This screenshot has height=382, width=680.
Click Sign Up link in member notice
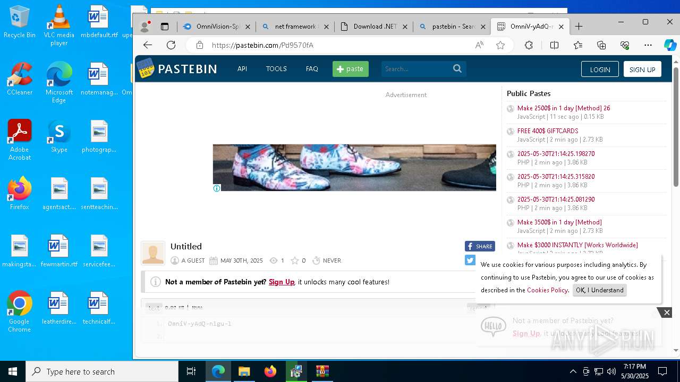(282, 282)
